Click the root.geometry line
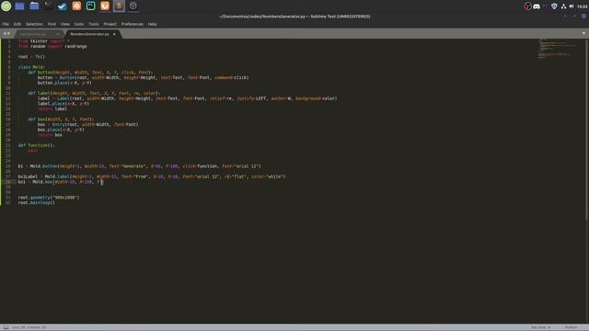Viewport: 589px width, 331px height. point(49,198)
